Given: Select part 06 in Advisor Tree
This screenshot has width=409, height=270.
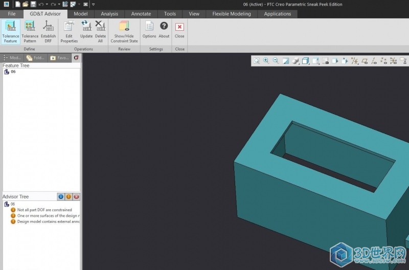Looking at the screenshot, I should pyautogui.click(x=10, y=204).
